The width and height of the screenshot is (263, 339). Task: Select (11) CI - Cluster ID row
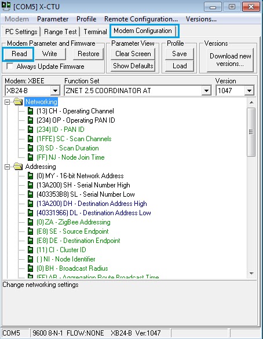click(61, 250)
